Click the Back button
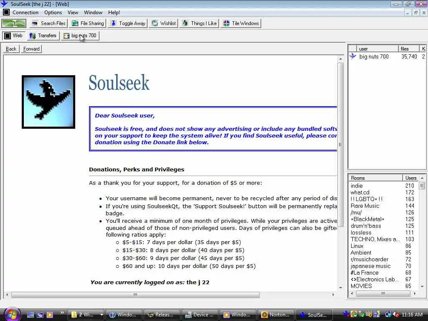428x321 pixels. point(11,49)
